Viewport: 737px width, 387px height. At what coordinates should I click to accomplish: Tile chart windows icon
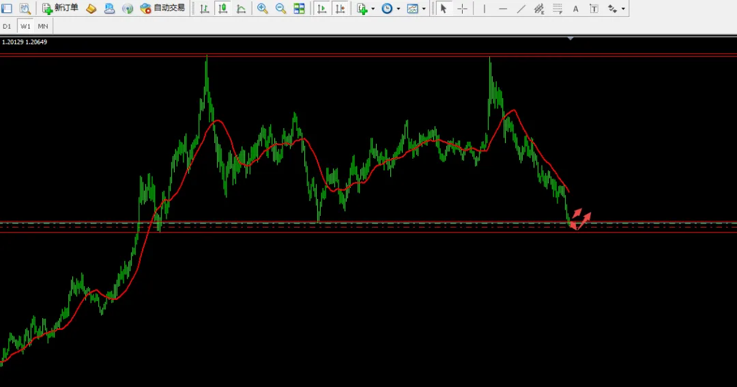pos(299,8)
